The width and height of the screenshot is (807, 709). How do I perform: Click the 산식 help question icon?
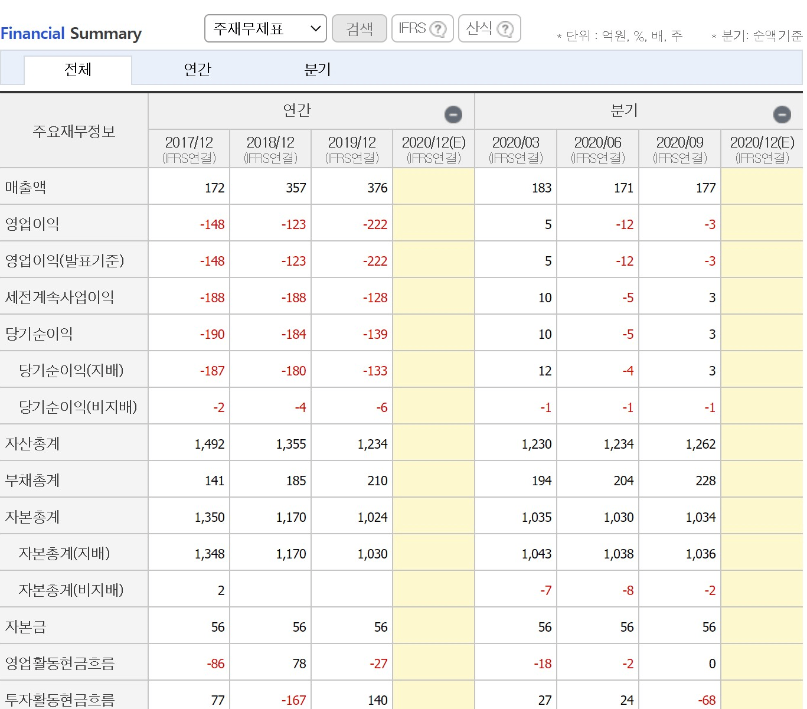coord(505,29)
